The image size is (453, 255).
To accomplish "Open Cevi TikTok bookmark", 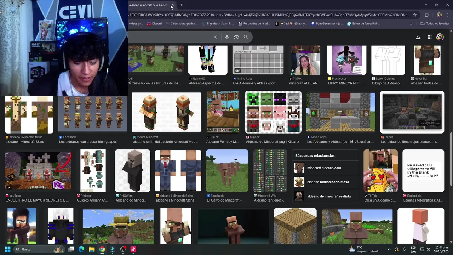I will click(x=291, y=24).
